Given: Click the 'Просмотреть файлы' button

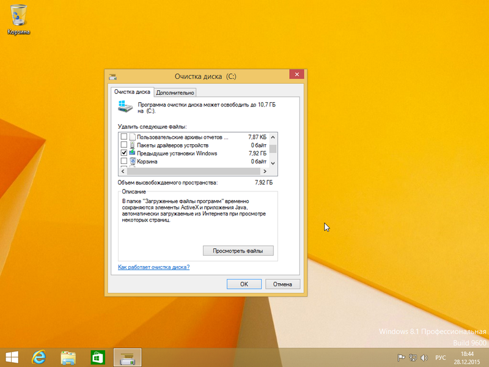Looking at the screenshot, I should point(238,251).
